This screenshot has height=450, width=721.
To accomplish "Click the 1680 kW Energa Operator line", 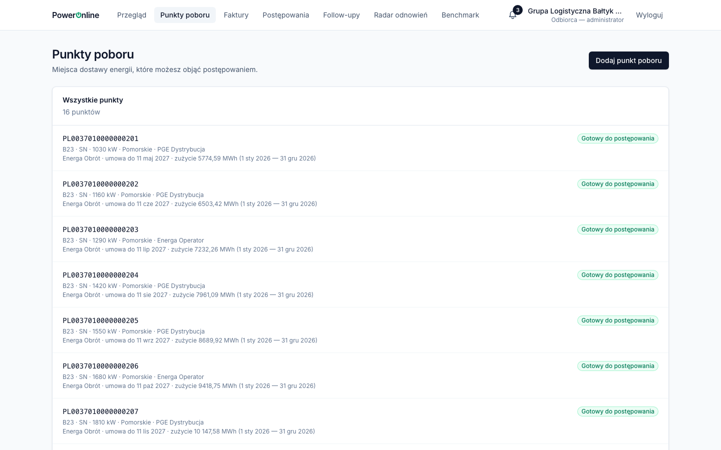I will [x=133, y=377].
